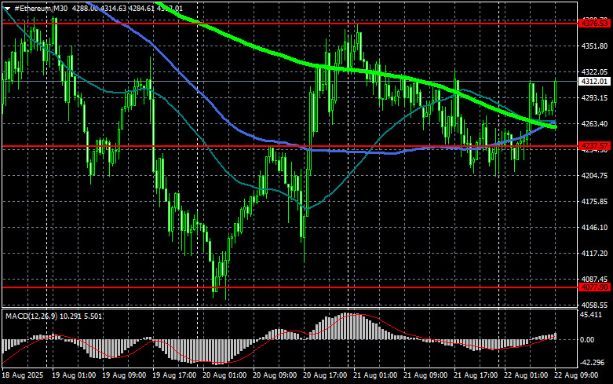Viewport: 613px width, 384px height.
Task: Select the 20 Aug 01:00 time label
Action: tap(224, 375)
